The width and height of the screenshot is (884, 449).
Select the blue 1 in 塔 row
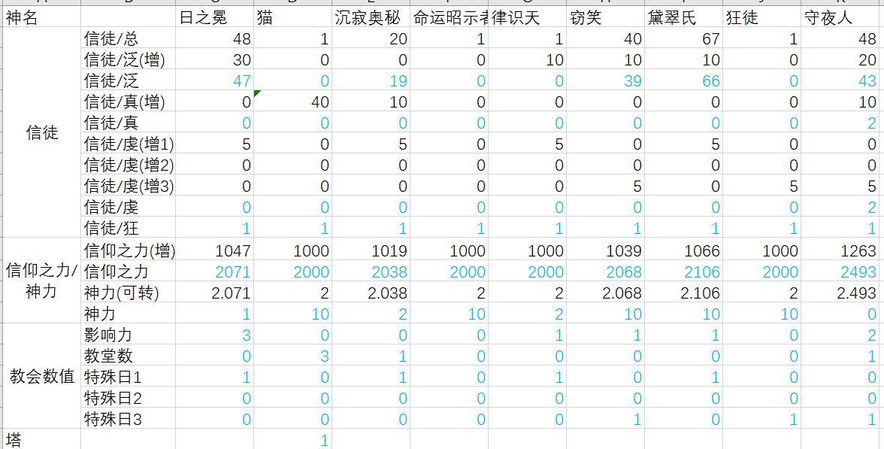pos(292,441)
